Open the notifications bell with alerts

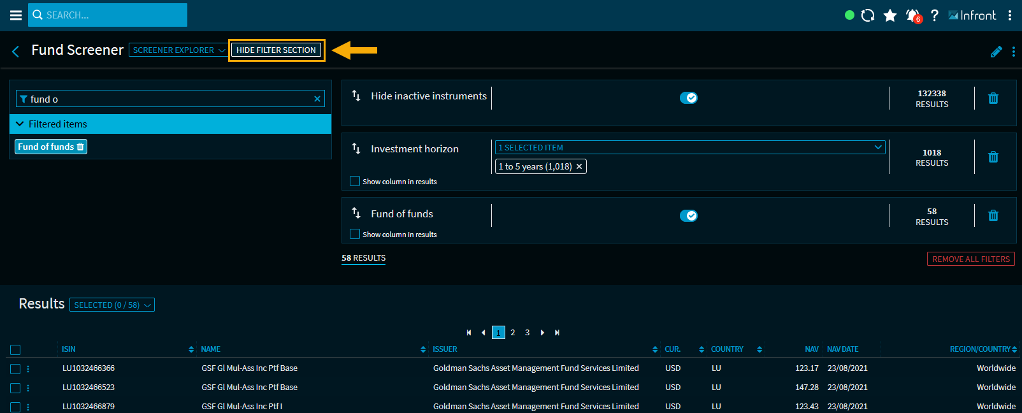pos(913,15)
